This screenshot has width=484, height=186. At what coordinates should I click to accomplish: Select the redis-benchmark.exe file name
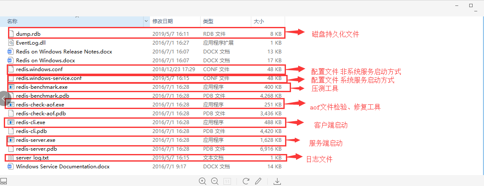coord(42,87)
